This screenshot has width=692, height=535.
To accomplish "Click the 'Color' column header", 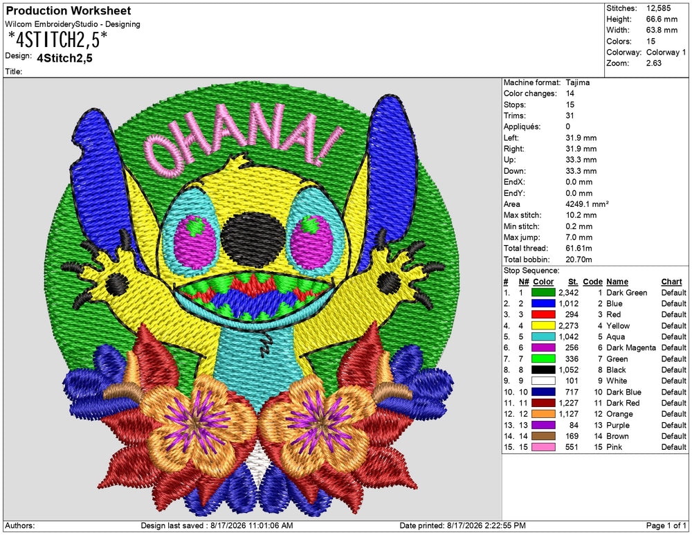I will [543, 282].
